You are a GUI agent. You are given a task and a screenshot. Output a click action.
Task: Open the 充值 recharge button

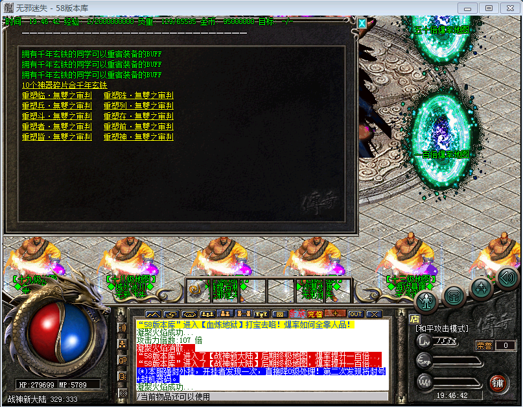pyautogui.click(x=315, y=314)
